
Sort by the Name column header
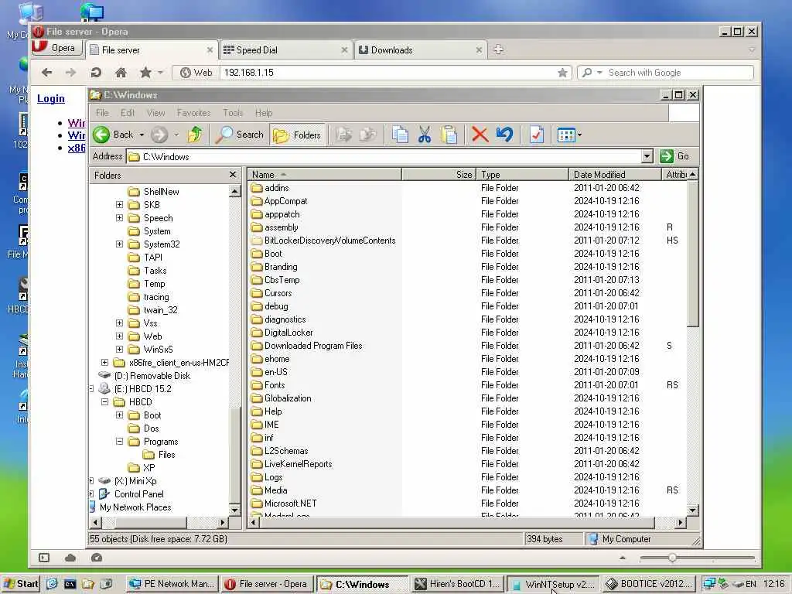click(x=324, y=175)
